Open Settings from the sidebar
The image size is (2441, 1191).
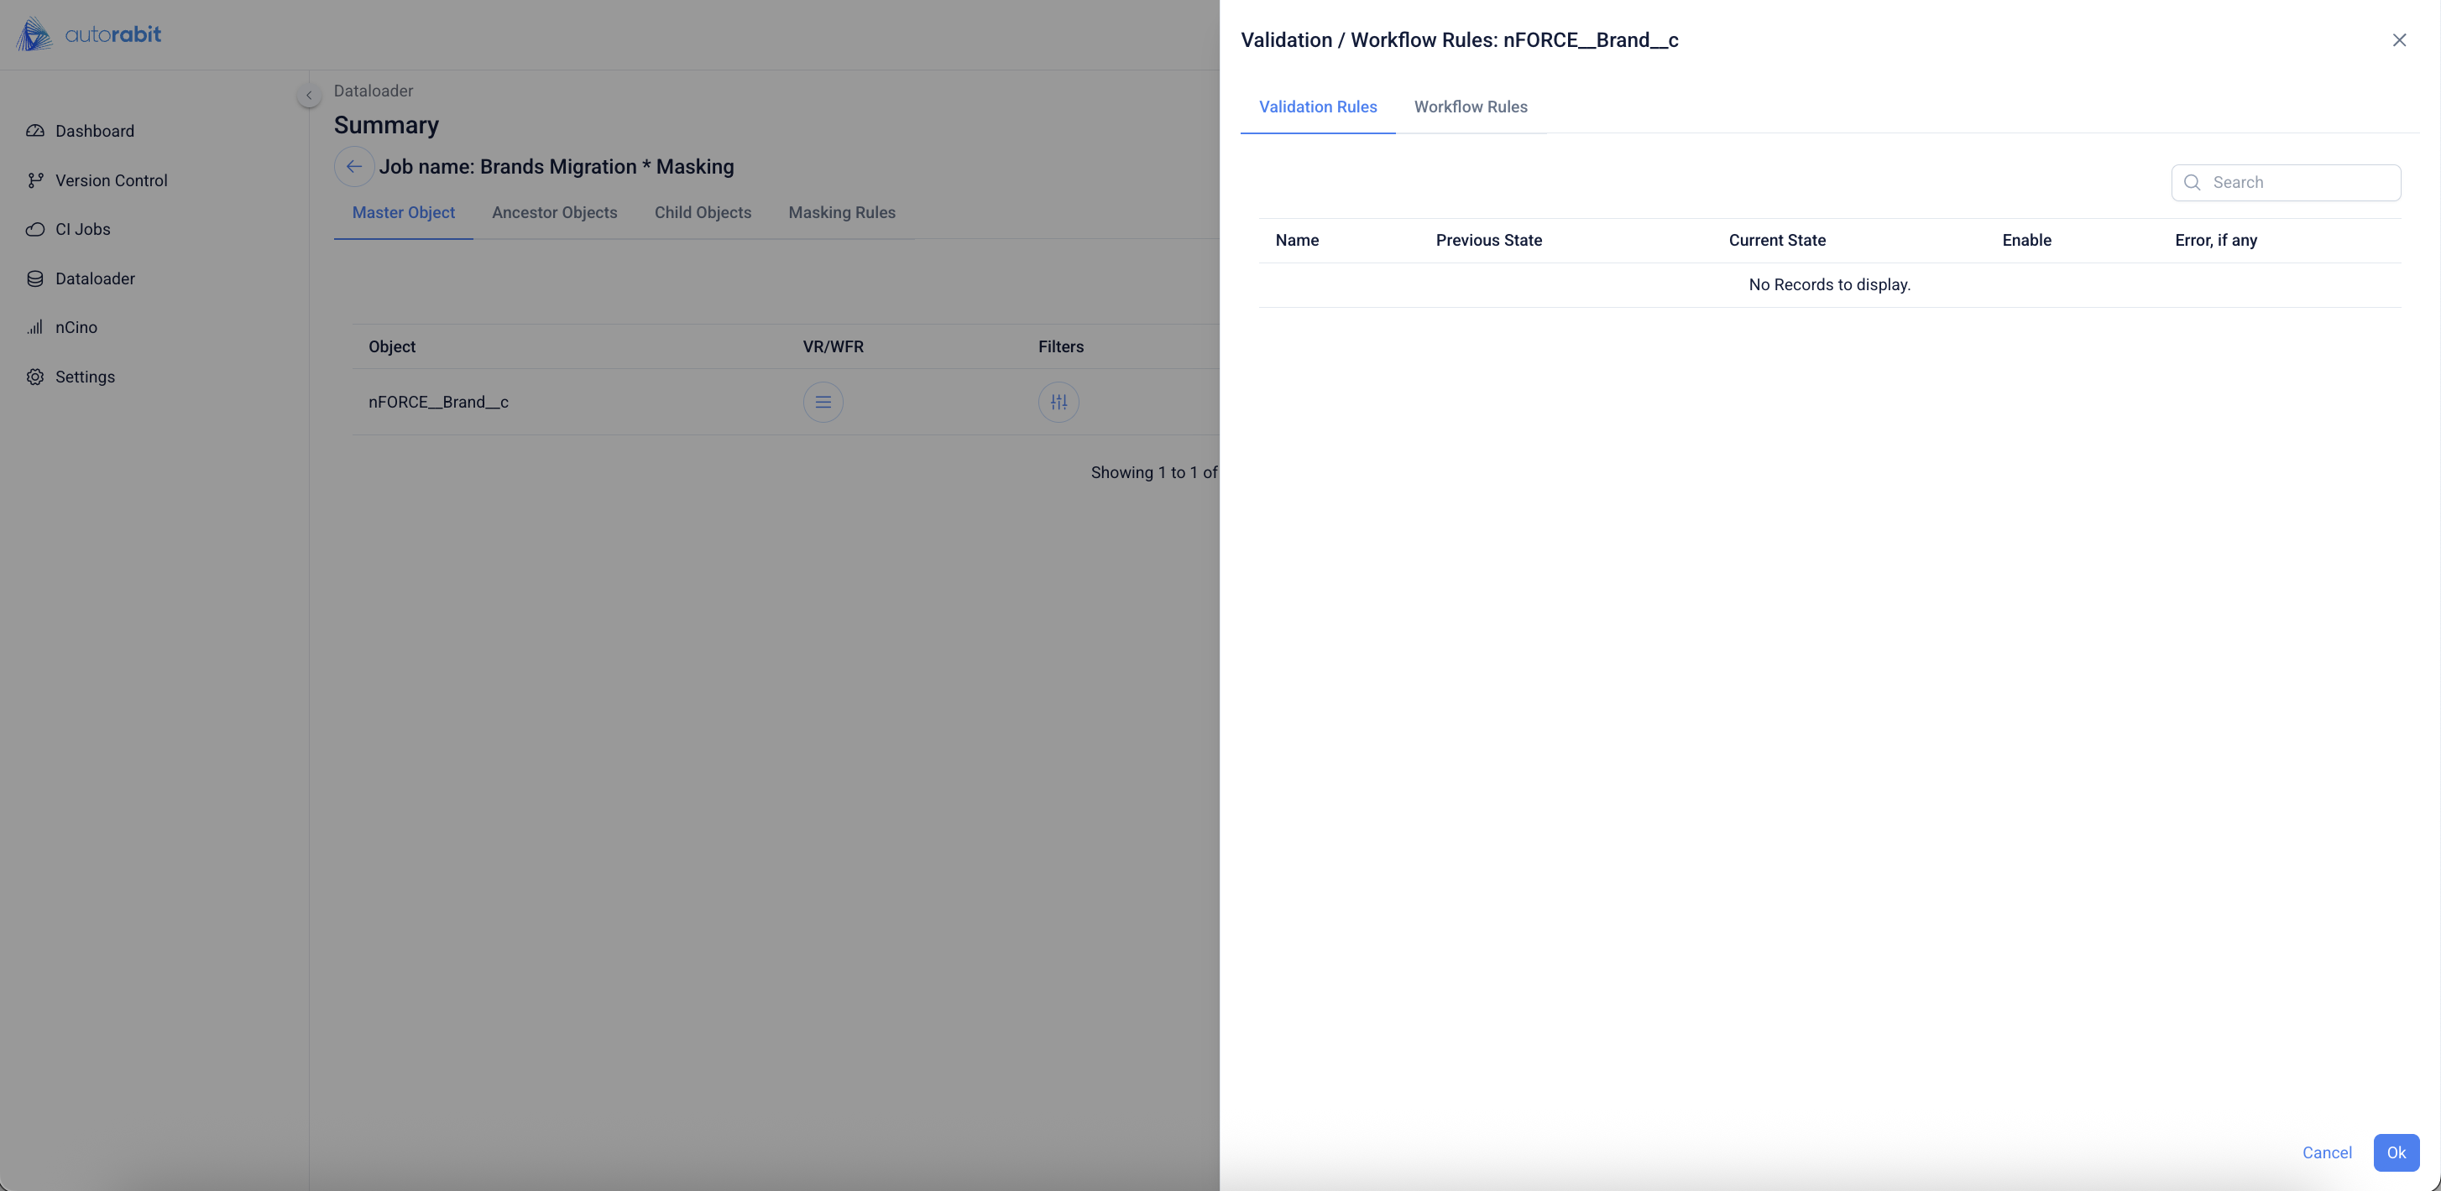point(84,377)
